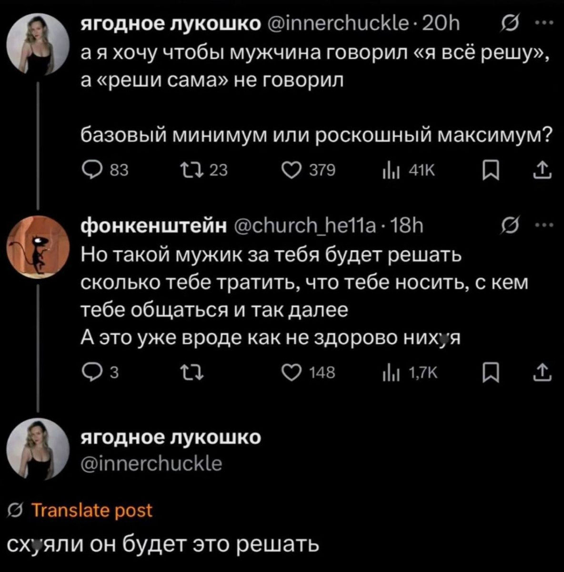This screenshot has height=572, width=564.
Task: Open the @innerchuckle handle in the bottom post
Action: tap(151, 464)
